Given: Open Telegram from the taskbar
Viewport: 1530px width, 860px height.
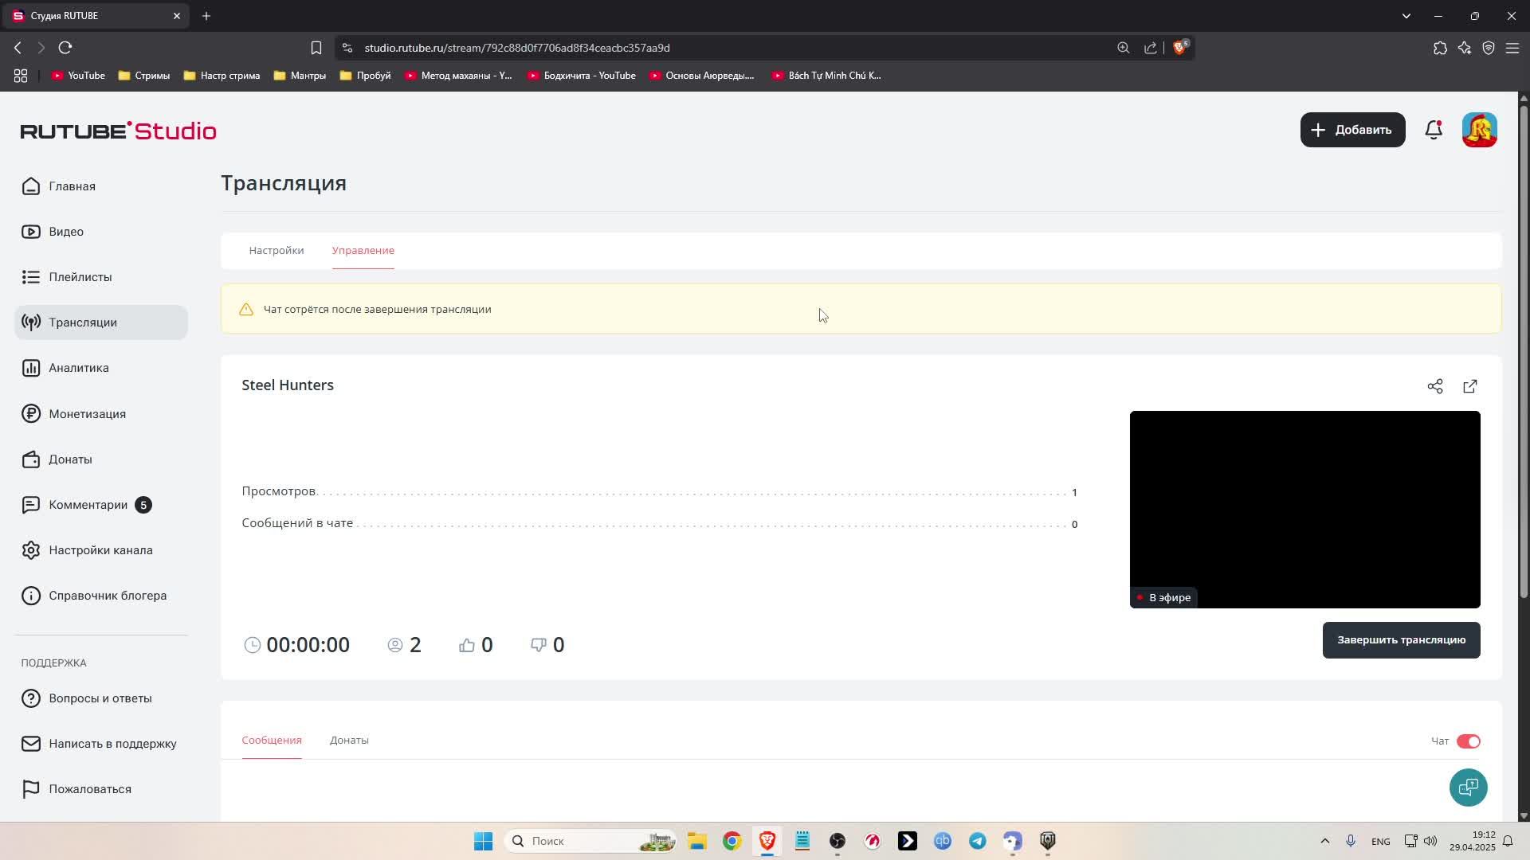Looking at the screenshot, I should 977,841.
